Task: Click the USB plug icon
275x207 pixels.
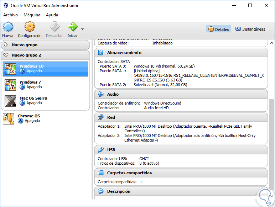Action: [x=101, y=150]
